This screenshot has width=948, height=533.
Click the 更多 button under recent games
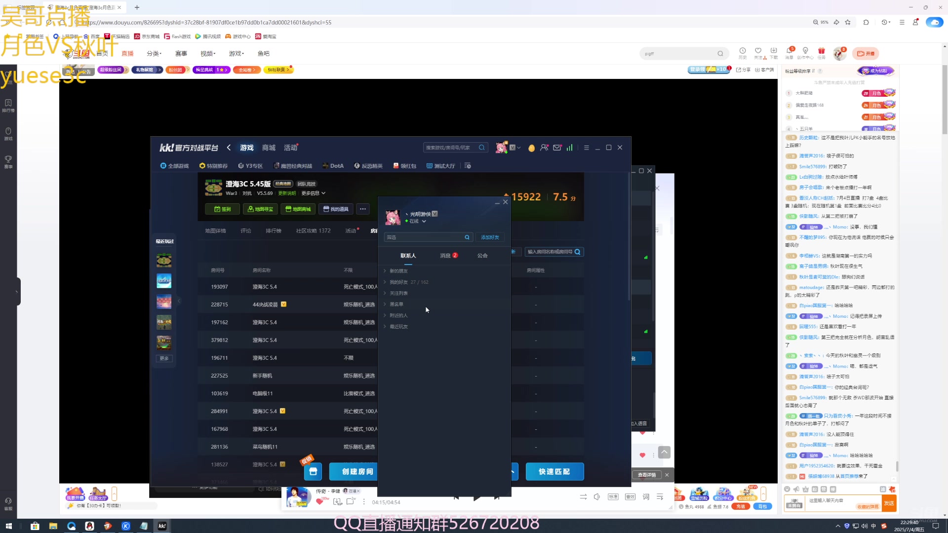pyautogui.click(x=164, y=358)
